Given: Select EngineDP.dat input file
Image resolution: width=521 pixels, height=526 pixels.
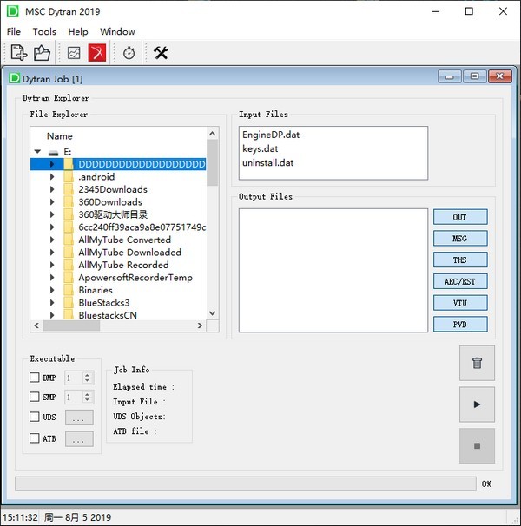Looking at the screenshot, I should pos(271,135).
